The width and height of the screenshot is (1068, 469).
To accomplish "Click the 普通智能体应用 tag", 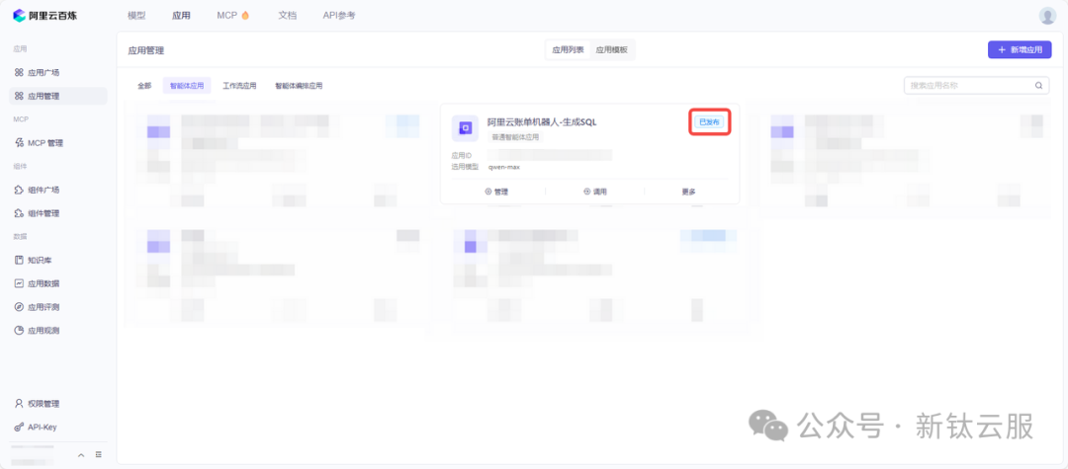I will tap(515, 136).
